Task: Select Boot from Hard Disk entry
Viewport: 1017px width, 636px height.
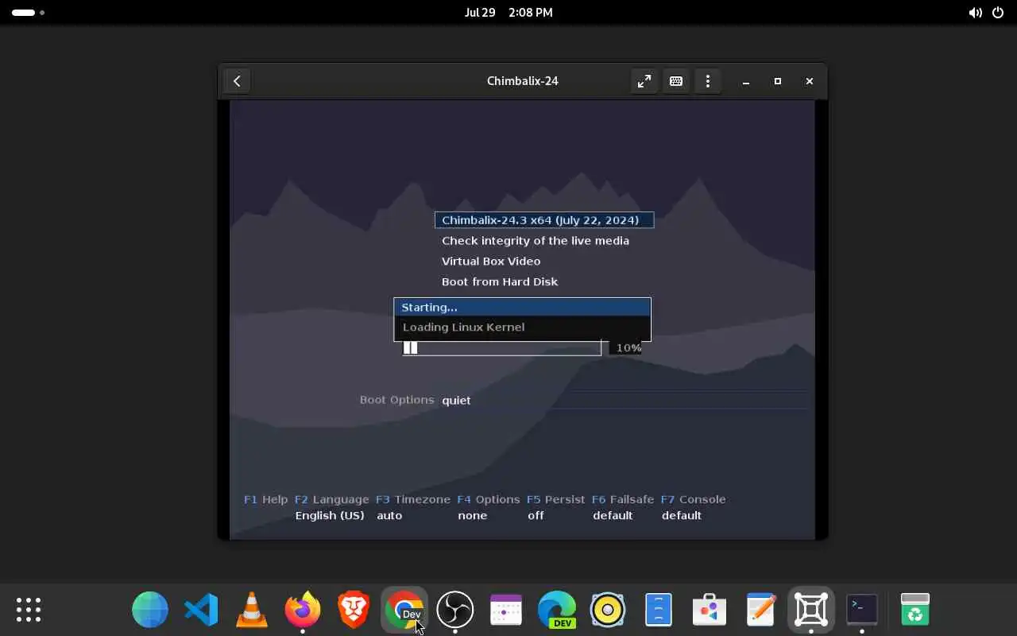Action: (500, 282)
